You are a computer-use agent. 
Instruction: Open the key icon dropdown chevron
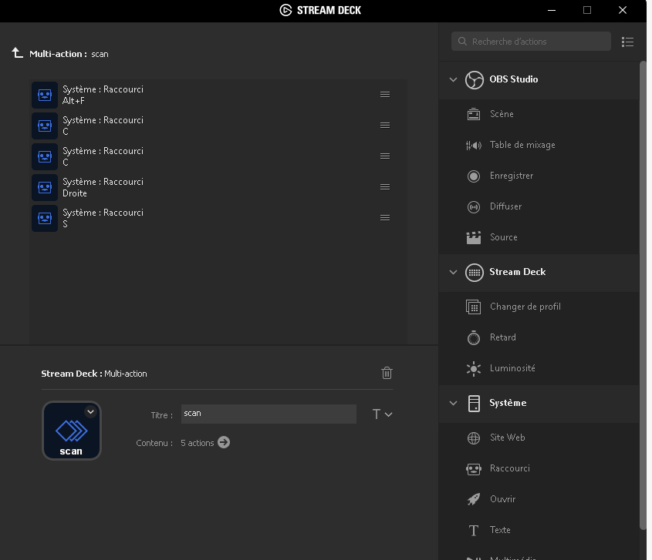pyautogui.click(x=90, y=412)
